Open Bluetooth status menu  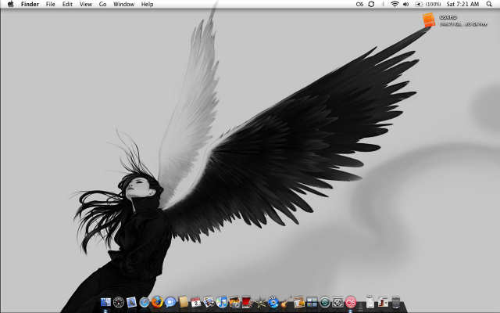tap(384, 4)
